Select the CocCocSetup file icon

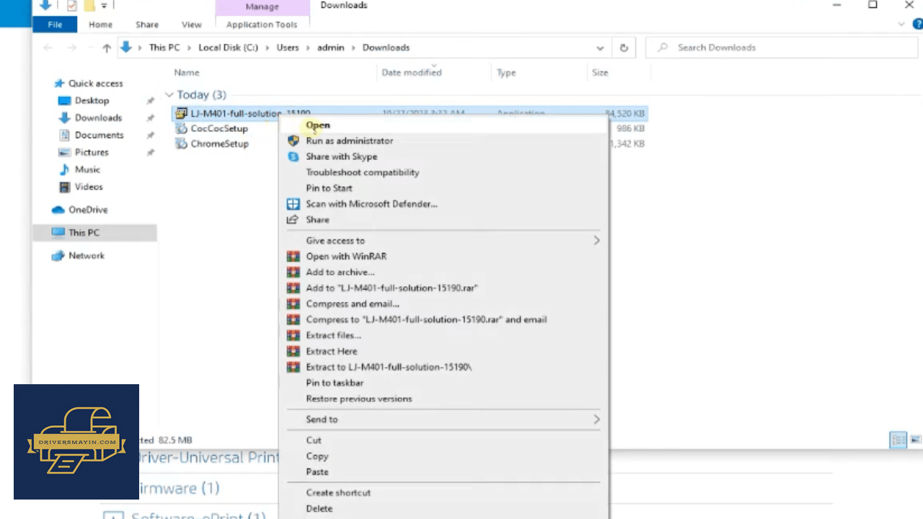pyautogui.click(x=181, y=128)
